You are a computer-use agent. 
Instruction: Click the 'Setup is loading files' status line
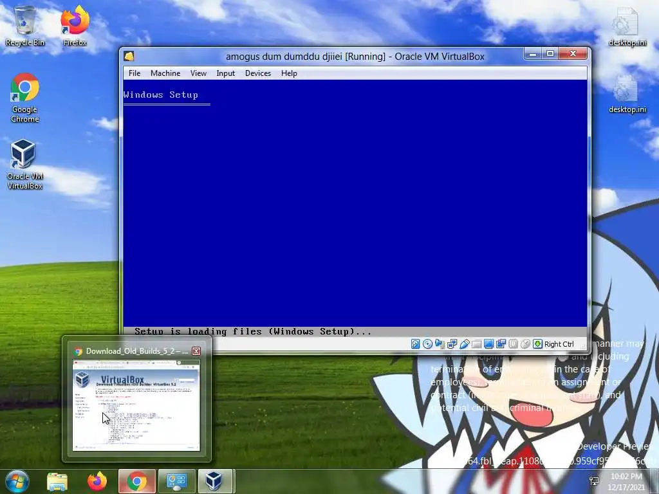click(x=253, y=331)
